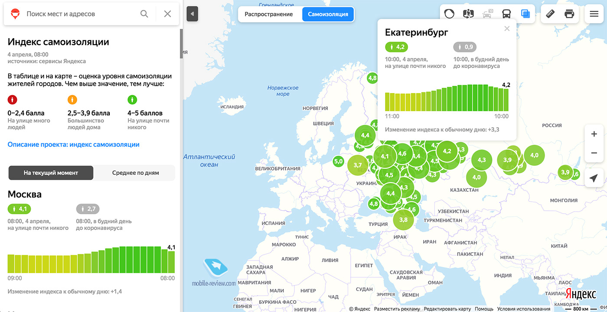Open link Описание проекта: индекс самоизоляции
The image size is (607, 312).
pos(74,145)
